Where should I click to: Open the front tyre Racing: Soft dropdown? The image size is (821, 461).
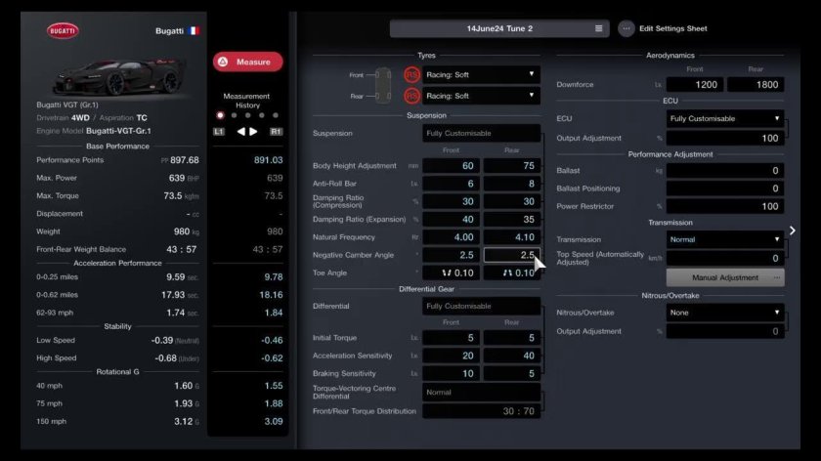click(x=482, y=74)
